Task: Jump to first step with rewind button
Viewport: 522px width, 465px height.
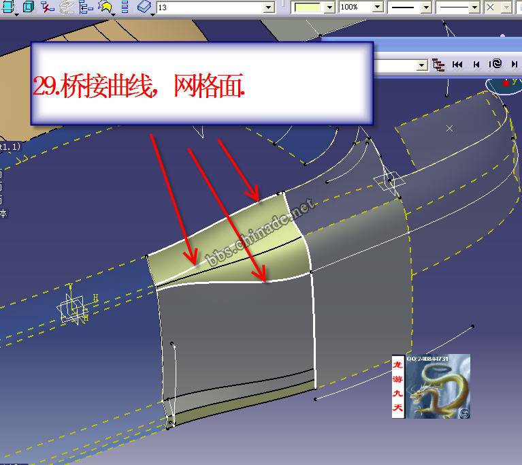Action: pyautogui.click(x=457, y=64)
